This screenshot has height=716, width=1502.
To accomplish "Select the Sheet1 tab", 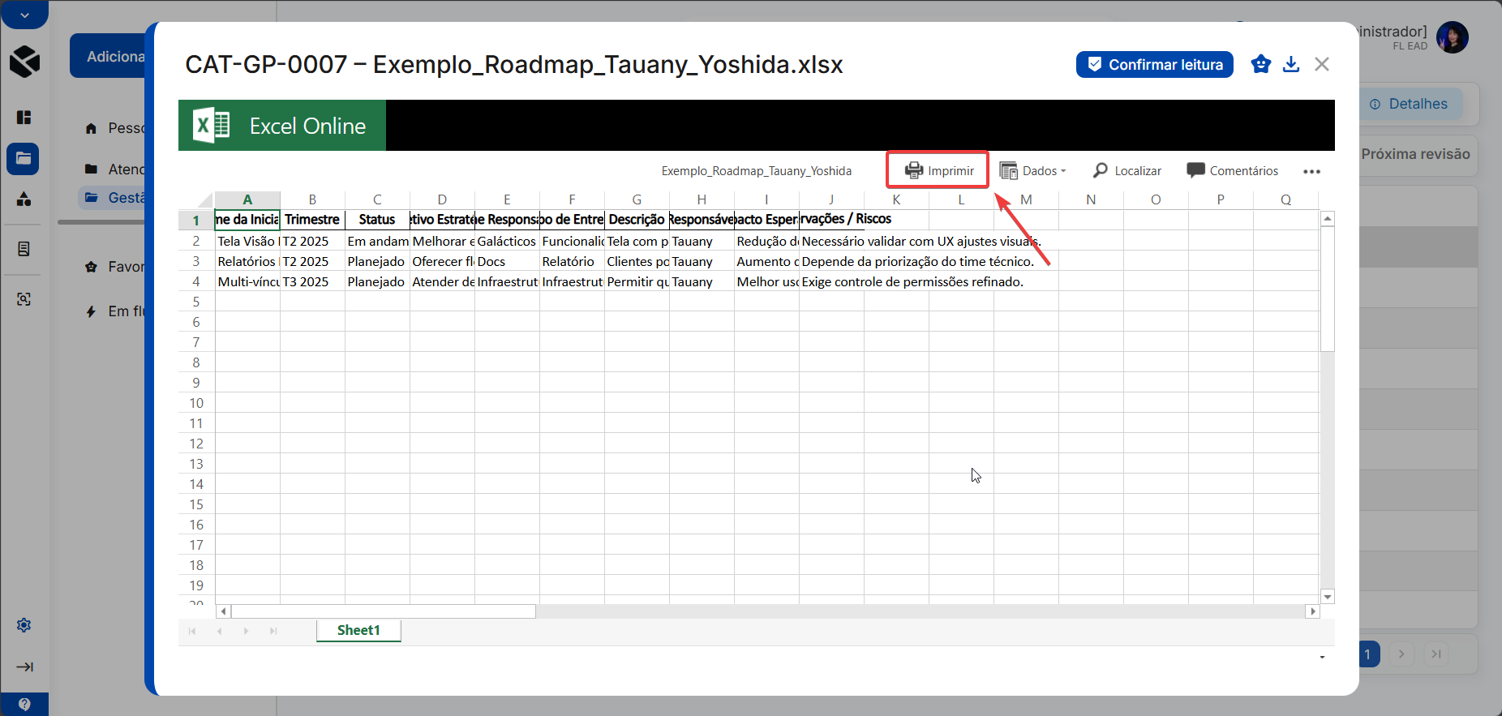I will click(358, 630).
